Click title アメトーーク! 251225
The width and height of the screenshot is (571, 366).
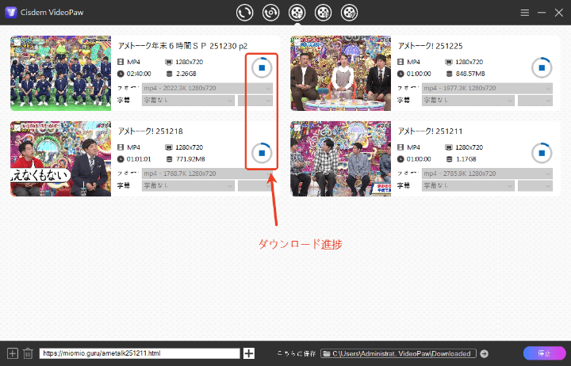point(430,46)
